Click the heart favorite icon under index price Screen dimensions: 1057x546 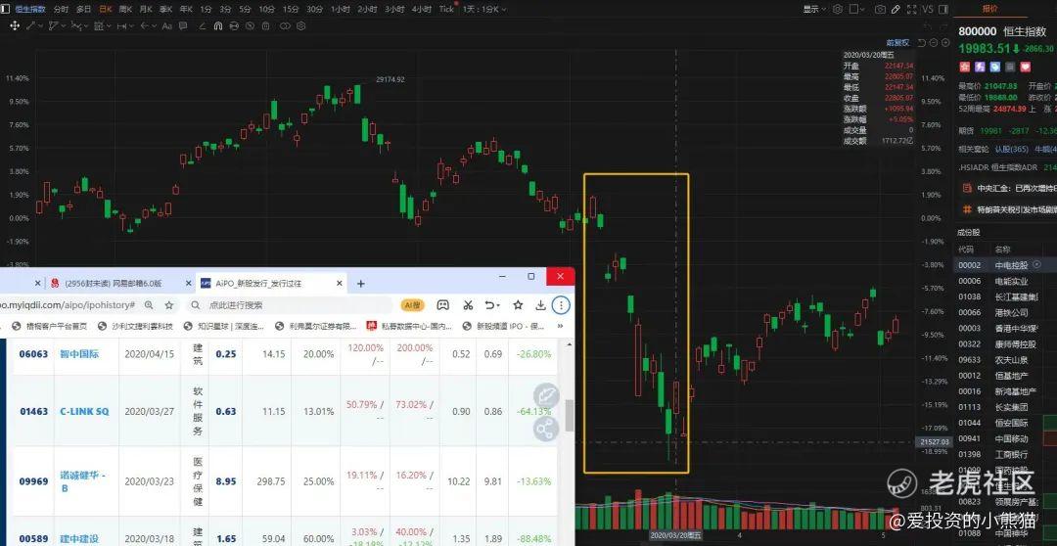pos(1026,67)
